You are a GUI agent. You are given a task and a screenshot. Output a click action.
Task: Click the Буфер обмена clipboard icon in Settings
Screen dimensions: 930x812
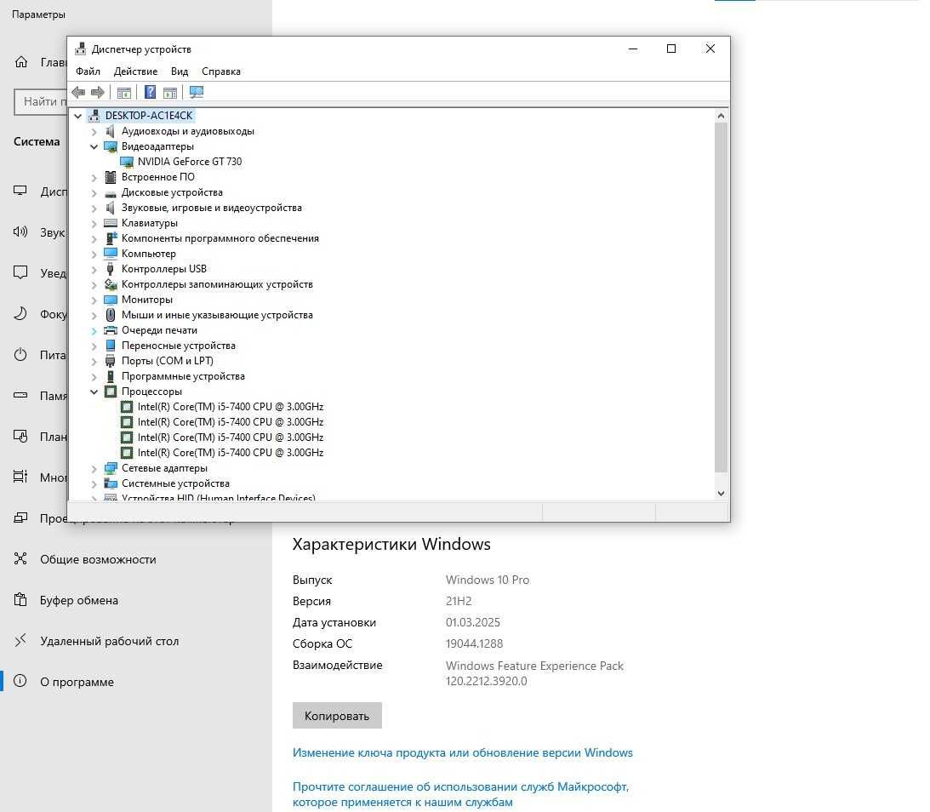[20, 600]
